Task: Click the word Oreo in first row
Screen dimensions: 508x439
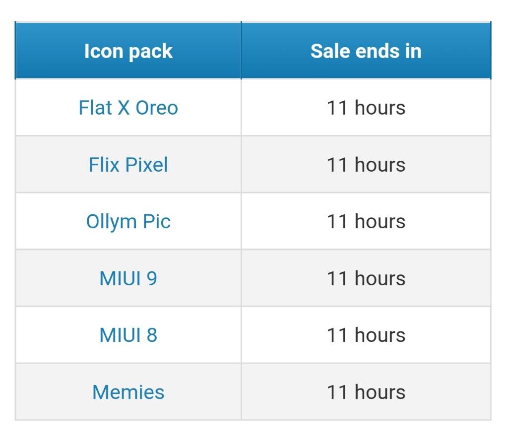Action: pos(157,108)
